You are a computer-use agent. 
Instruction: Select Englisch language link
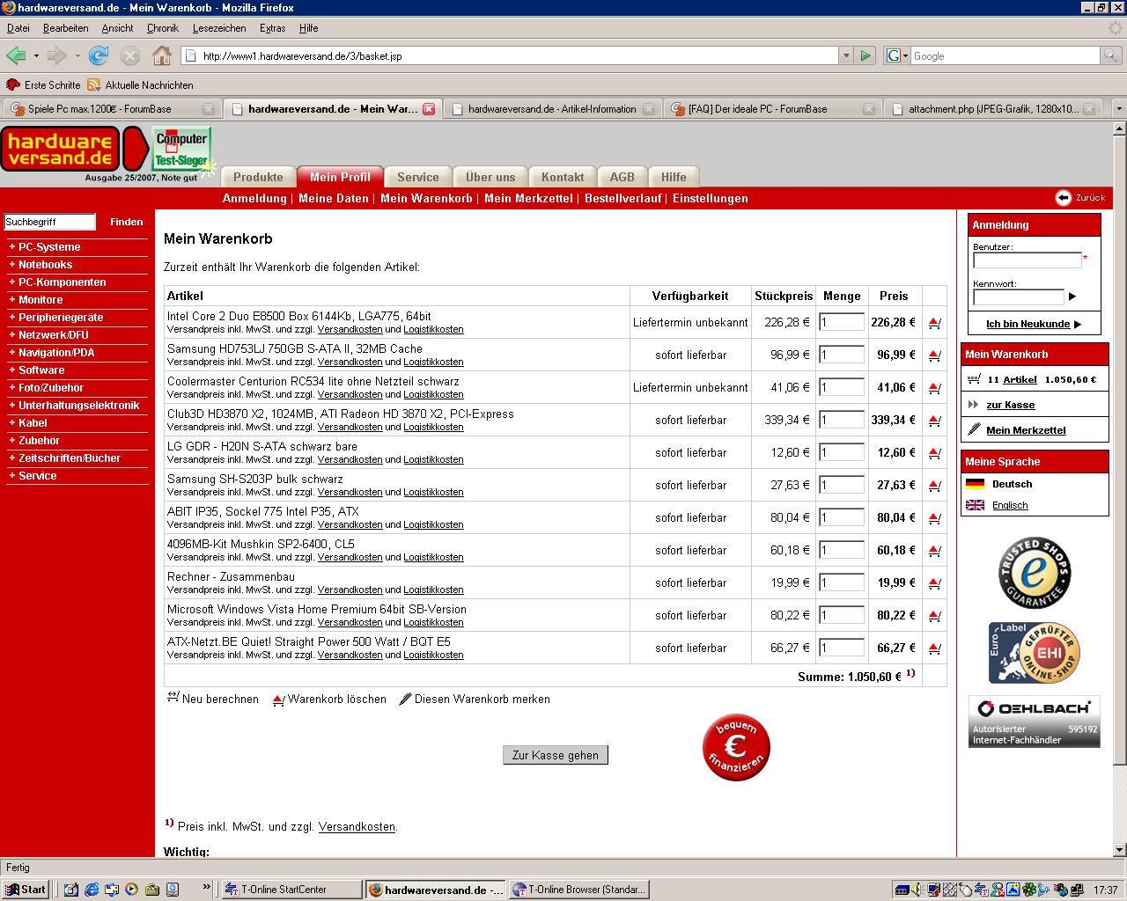click(1010, 505)
